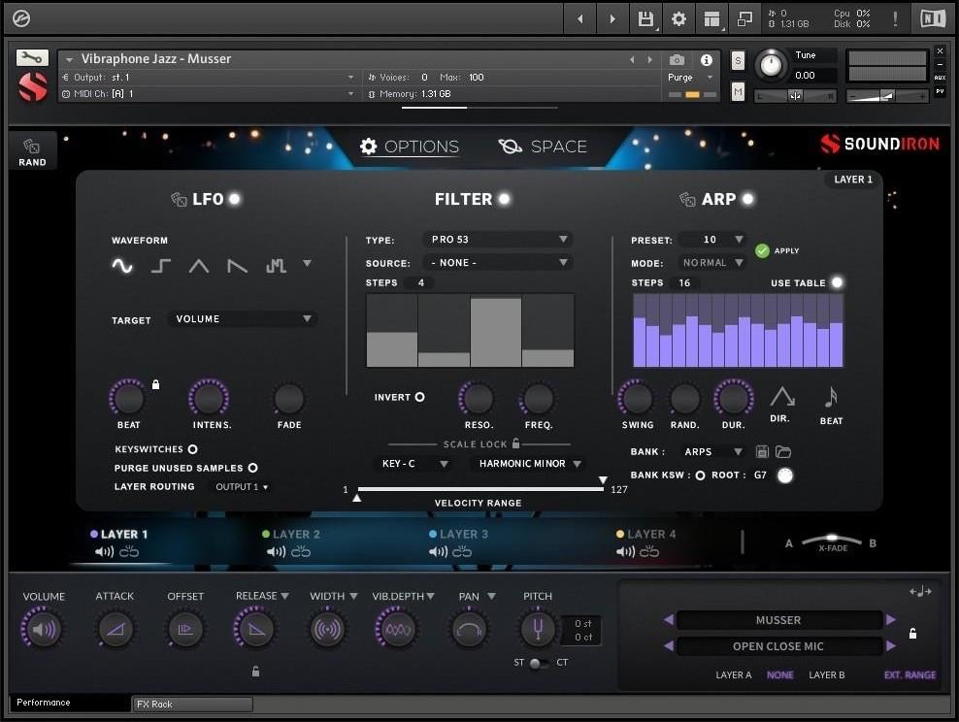Adjust the VELOCITY RANGE slider
Screen dimensions: 959x722
click(480, 490)
